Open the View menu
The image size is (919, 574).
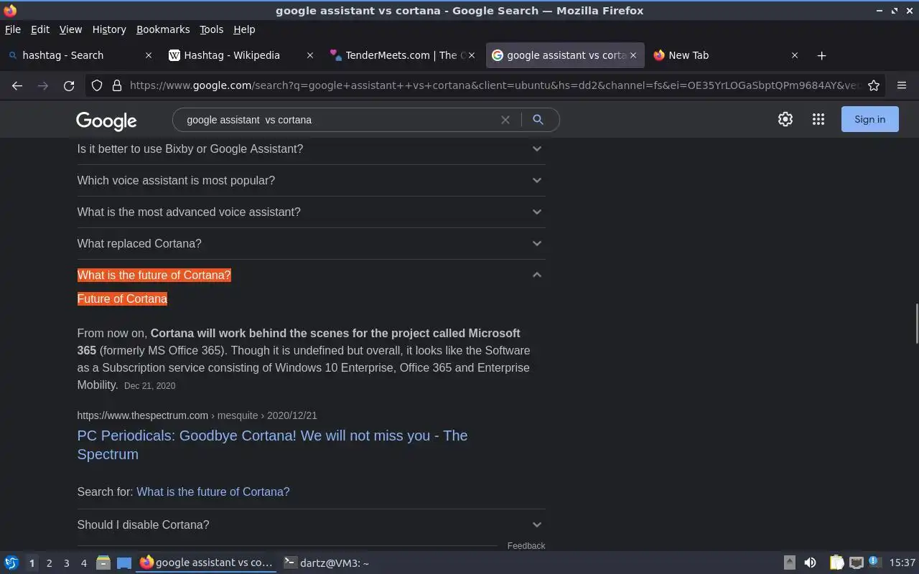pos(70,29)
